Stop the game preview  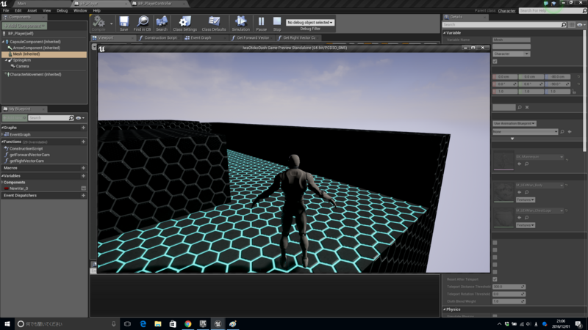point(277,23)
